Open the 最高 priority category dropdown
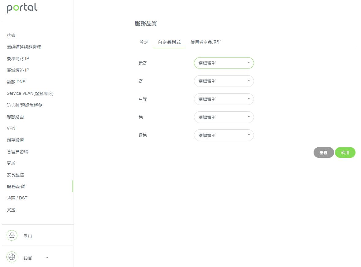 [224, 63]
